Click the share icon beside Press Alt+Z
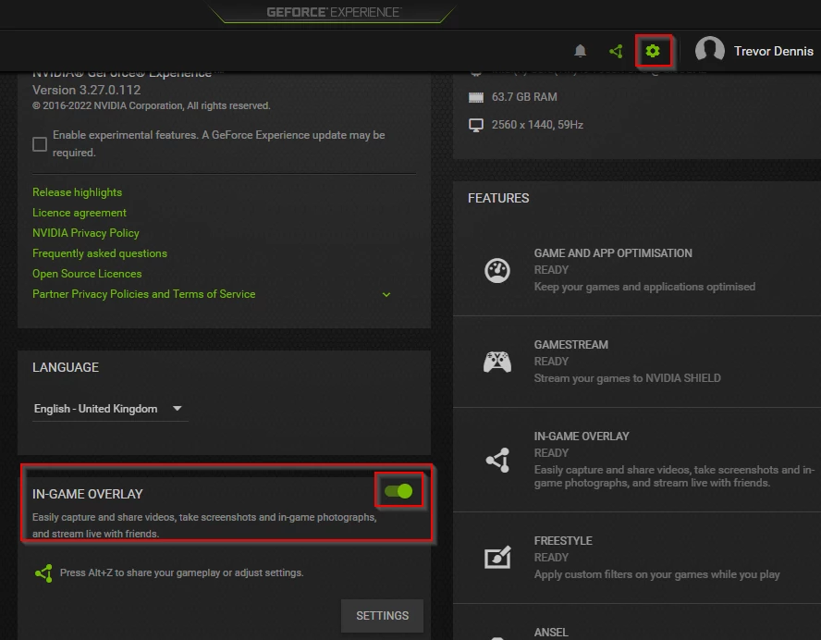Viewport: 821px width, 640px height. (43, 573)
